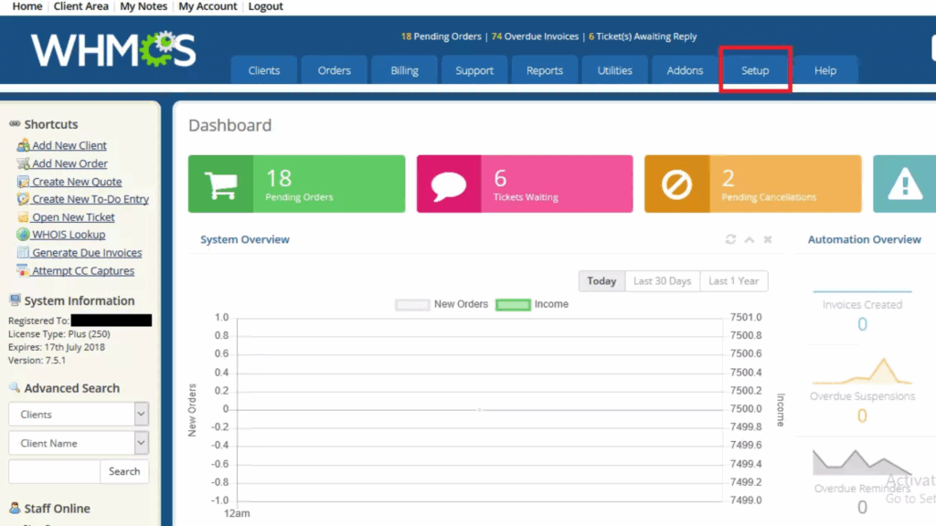This screenshot has width=936, height=526.
Task: Click the Advanced Search magnifier icon
Action: pyautogui.click(x=15, y=387)
